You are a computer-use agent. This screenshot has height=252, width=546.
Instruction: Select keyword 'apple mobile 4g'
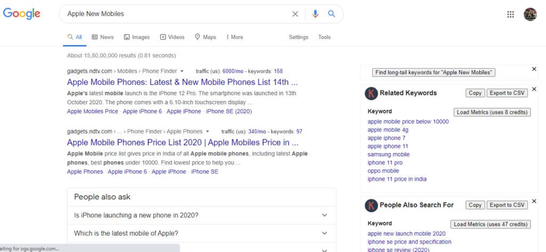click(x=388, y=130)
